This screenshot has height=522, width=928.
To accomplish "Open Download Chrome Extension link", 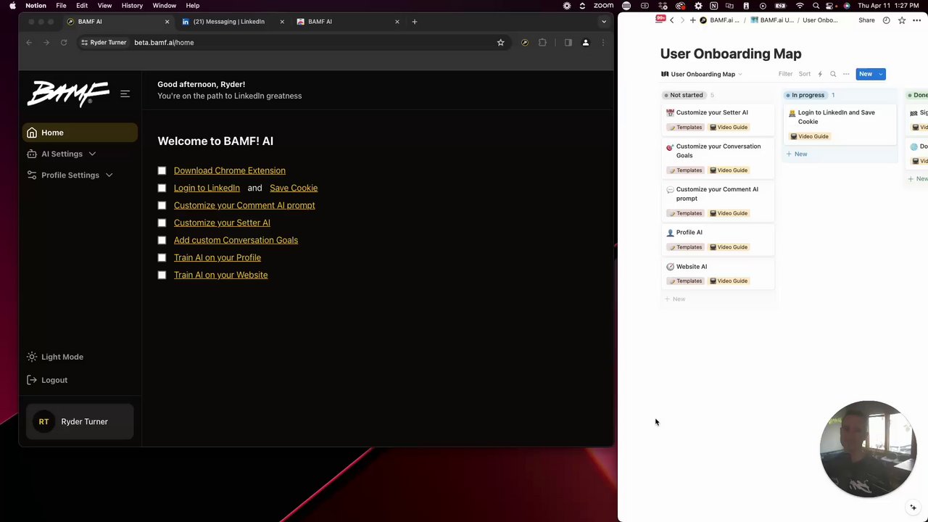I will 229,170.
